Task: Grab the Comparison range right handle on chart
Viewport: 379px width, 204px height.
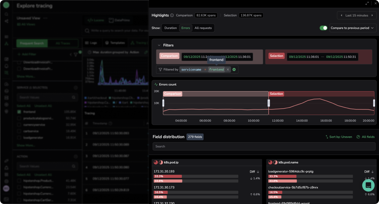Action: 269,103
